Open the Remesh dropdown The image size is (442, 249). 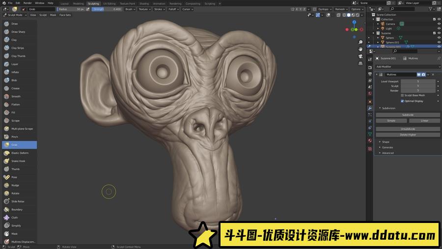tap(341, 9)
